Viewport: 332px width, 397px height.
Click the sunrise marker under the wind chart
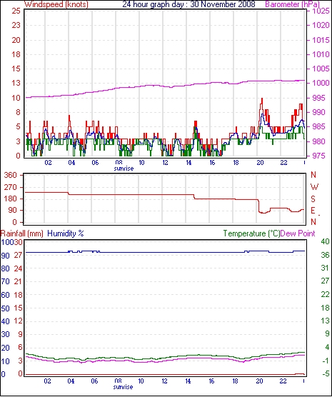[124, 169]
